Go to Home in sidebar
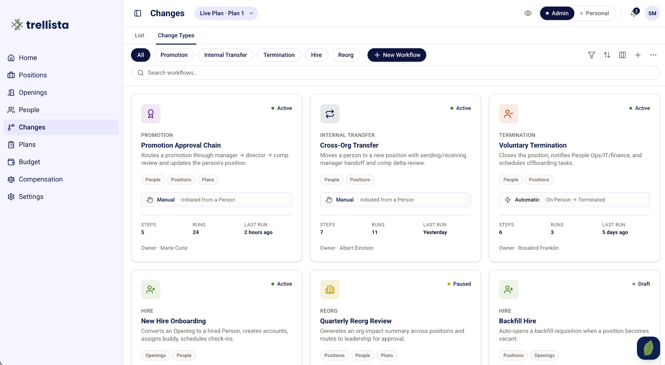This screenshot has width=665, height=365. 61,58
